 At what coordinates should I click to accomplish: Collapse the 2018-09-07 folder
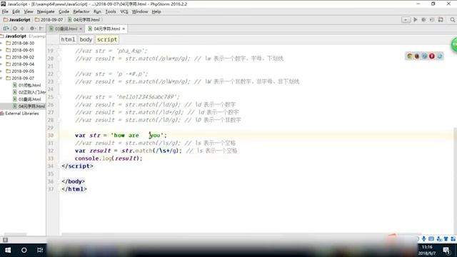[x=1, y=78]
